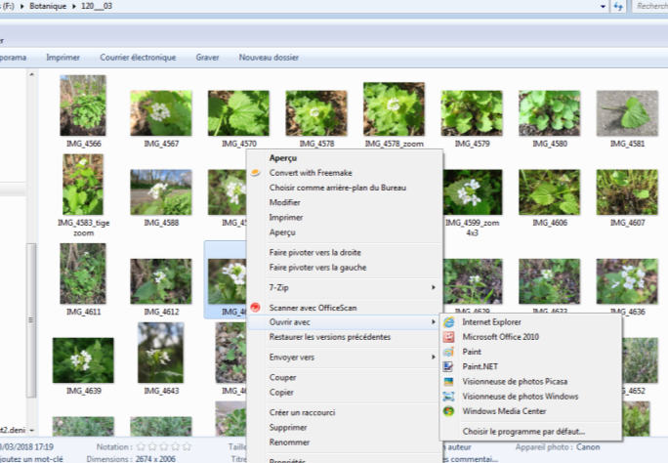Click the Nouveau dossier toolbar button

pyautogui.click(x=269, y=58)
